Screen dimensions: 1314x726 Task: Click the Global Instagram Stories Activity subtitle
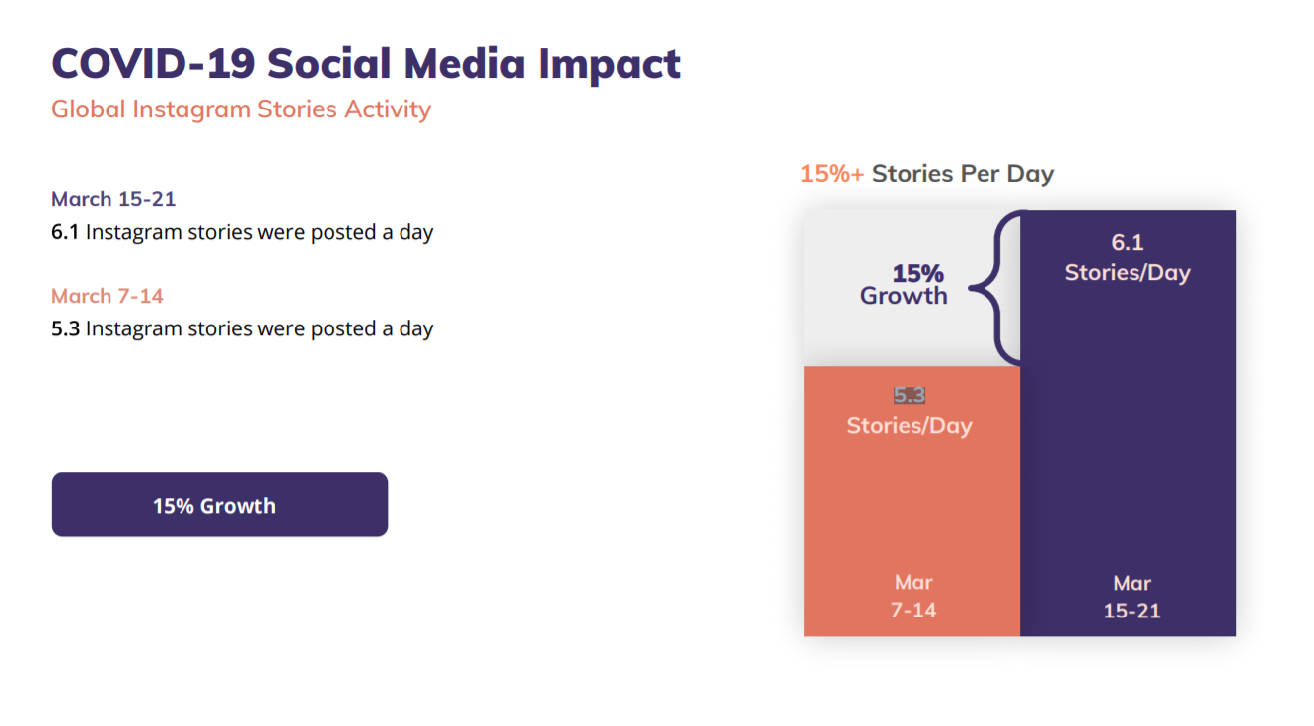coord(242,109)
